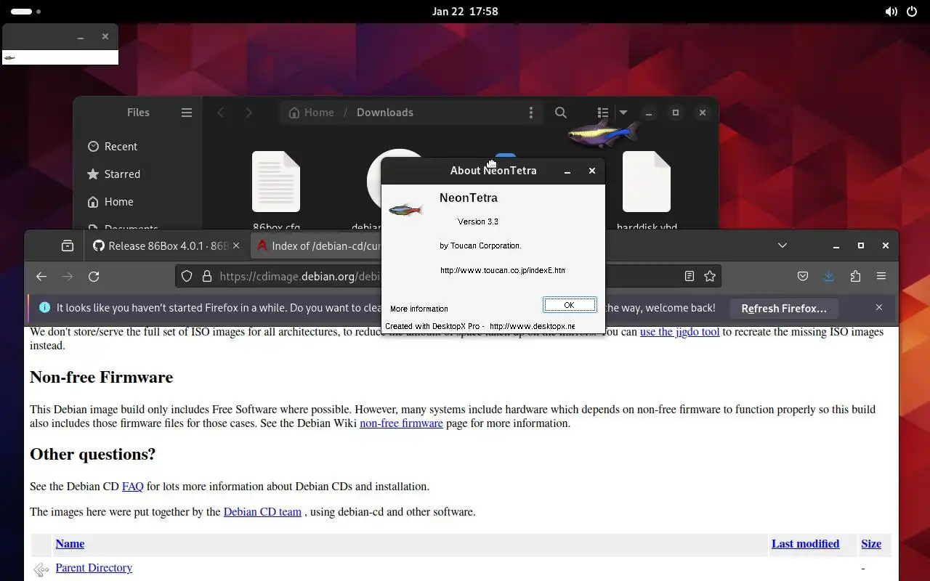Open Parent Directory link
The height and width of the screenshot is (581, 930).
tap(94, 568)
